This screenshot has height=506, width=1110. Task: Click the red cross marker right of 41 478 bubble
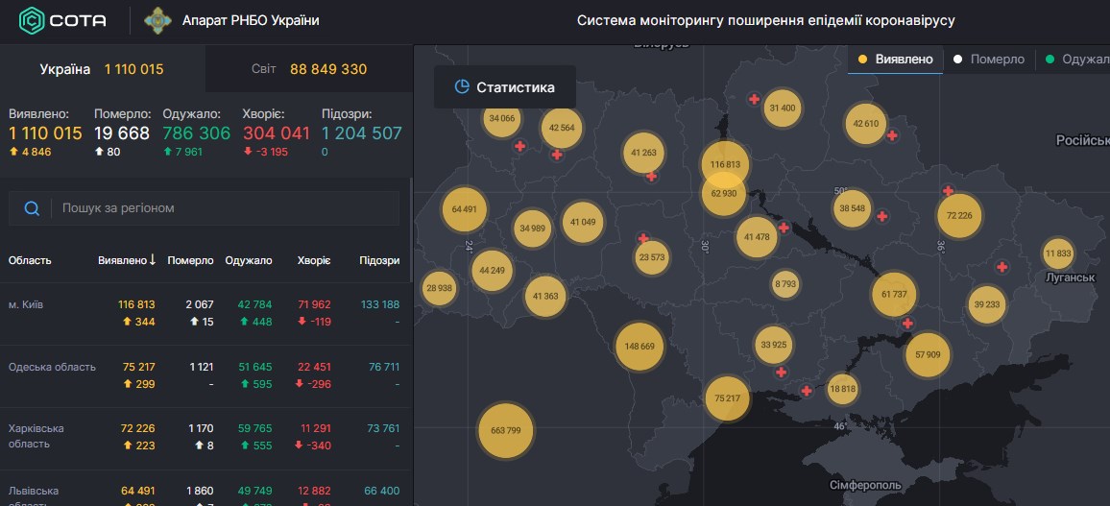coord(784,228)
